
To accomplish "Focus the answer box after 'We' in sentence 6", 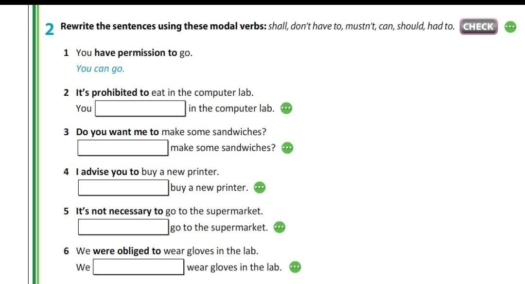I will click(139, 267).
